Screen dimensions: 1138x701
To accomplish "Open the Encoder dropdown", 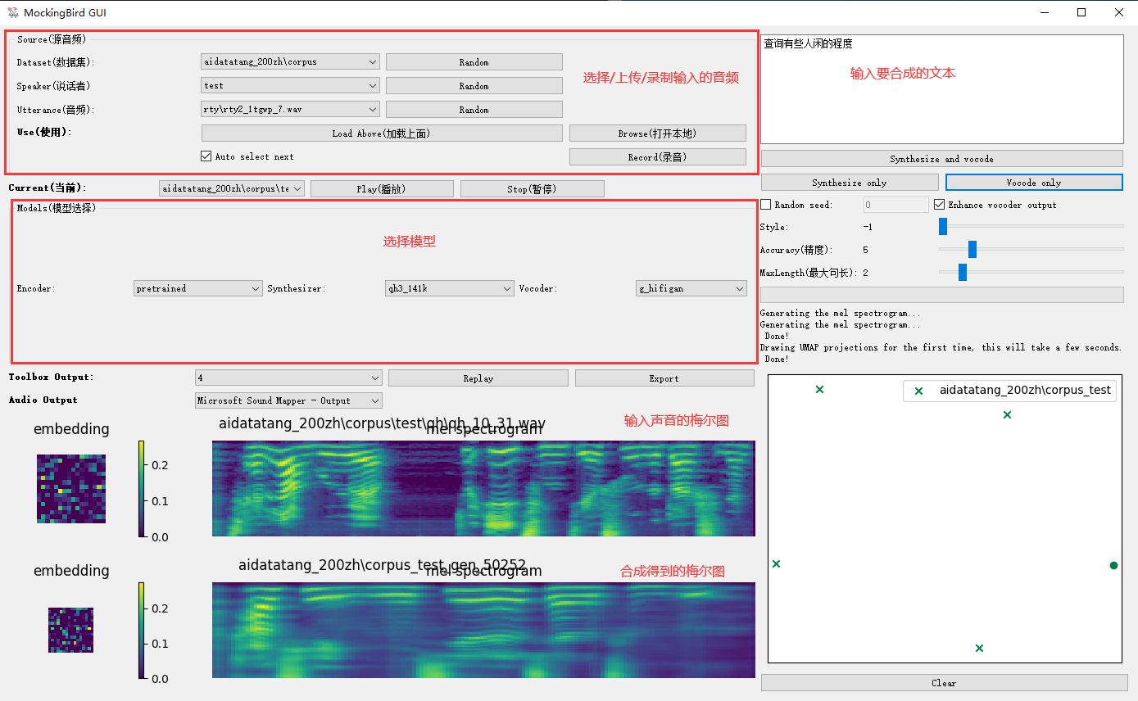I will tap(197, 288).
